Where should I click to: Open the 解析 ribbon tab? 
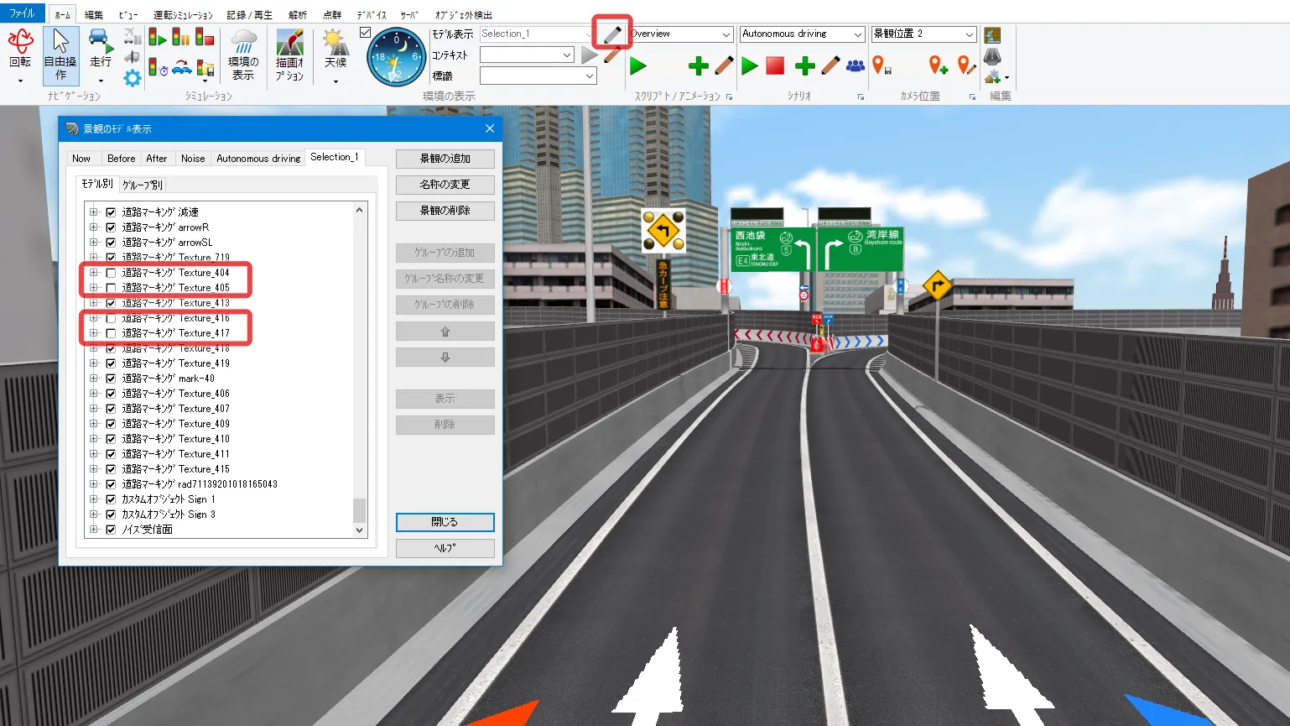(x=298, y=14)
